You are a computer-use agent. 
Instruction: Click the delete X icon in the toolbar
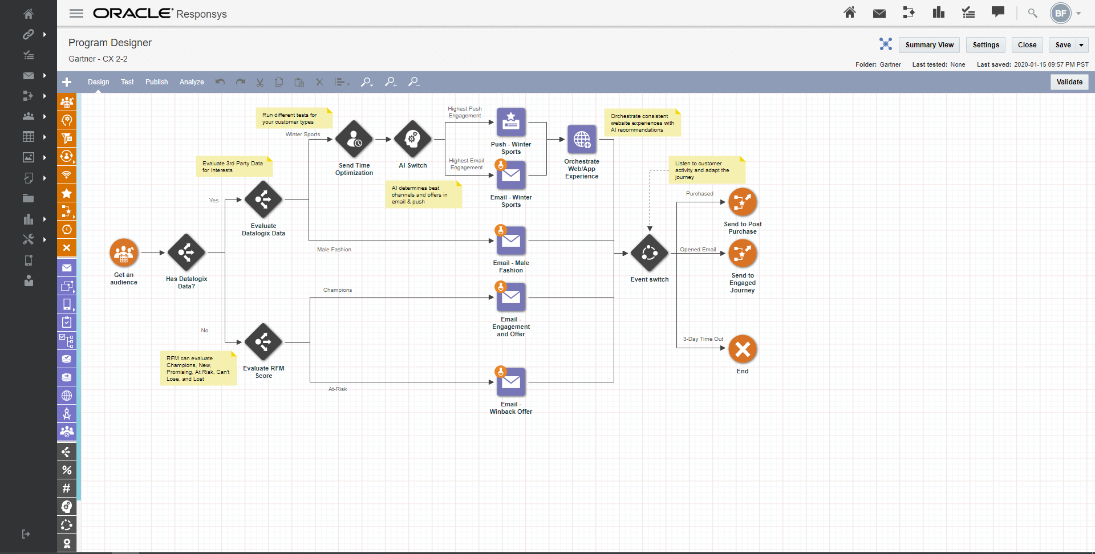[319, 82]
